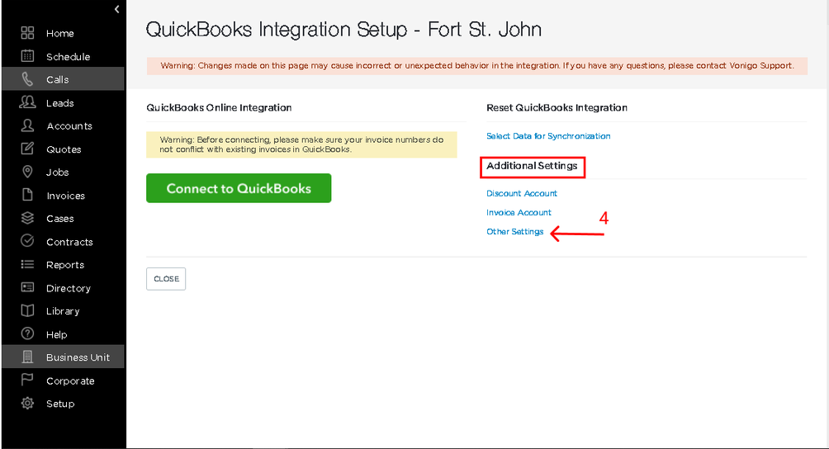
Task: Open Setup menu label
Action: point(60,404)
